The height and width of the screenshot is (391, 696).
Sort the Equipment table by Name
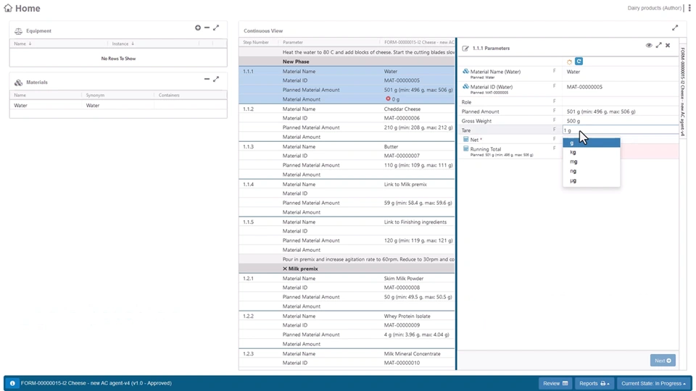[x=22, y=44]
